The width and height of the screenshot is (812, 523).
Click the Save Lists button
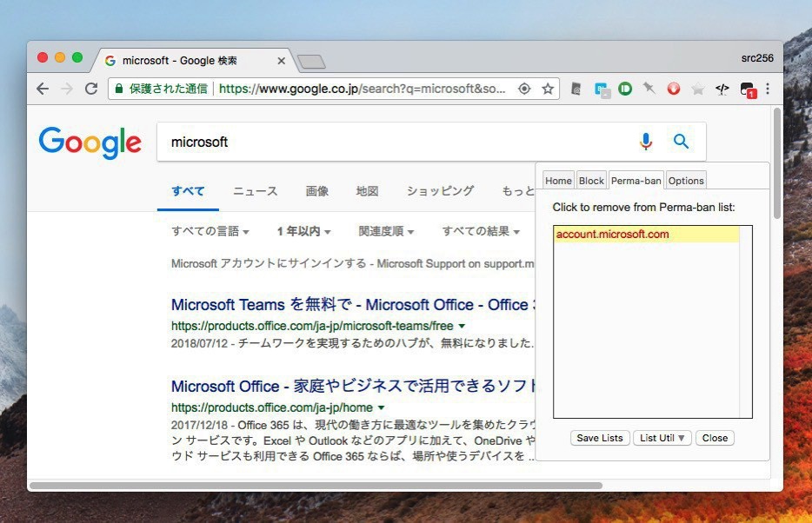[x=600, y=438]
